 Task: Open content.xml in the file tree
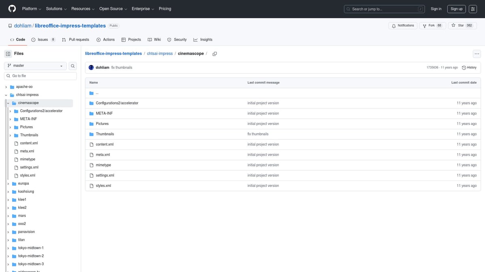(x=29, y=143)
